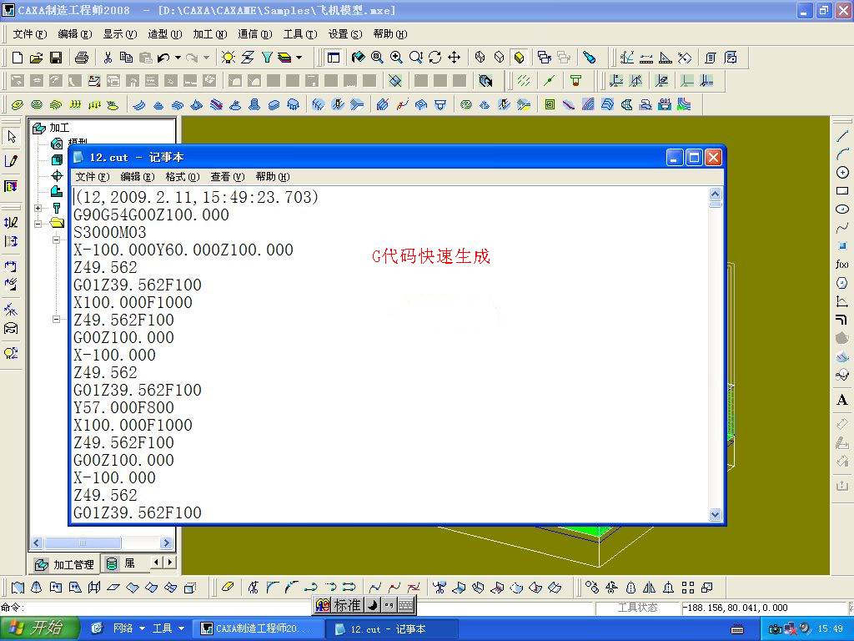Select the rectangle tool in right sidebar
The width and height of the screenshot is (854, 641).
842,191
